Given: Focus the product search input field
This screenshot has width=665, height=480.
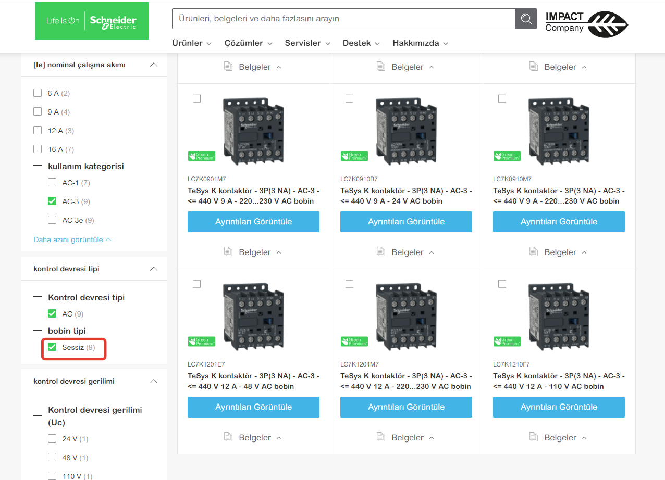Looking at the screenshot, I should (x=343, y=19).
